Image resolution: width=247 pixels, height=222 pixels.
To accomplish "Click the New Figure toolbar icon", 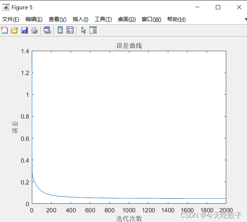I will click(4, 30).
